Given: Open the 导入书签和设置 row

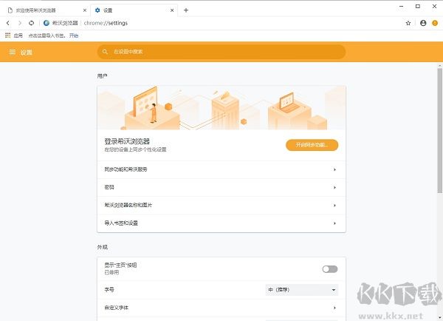Looking at the screenshot, I should point(221,223).
